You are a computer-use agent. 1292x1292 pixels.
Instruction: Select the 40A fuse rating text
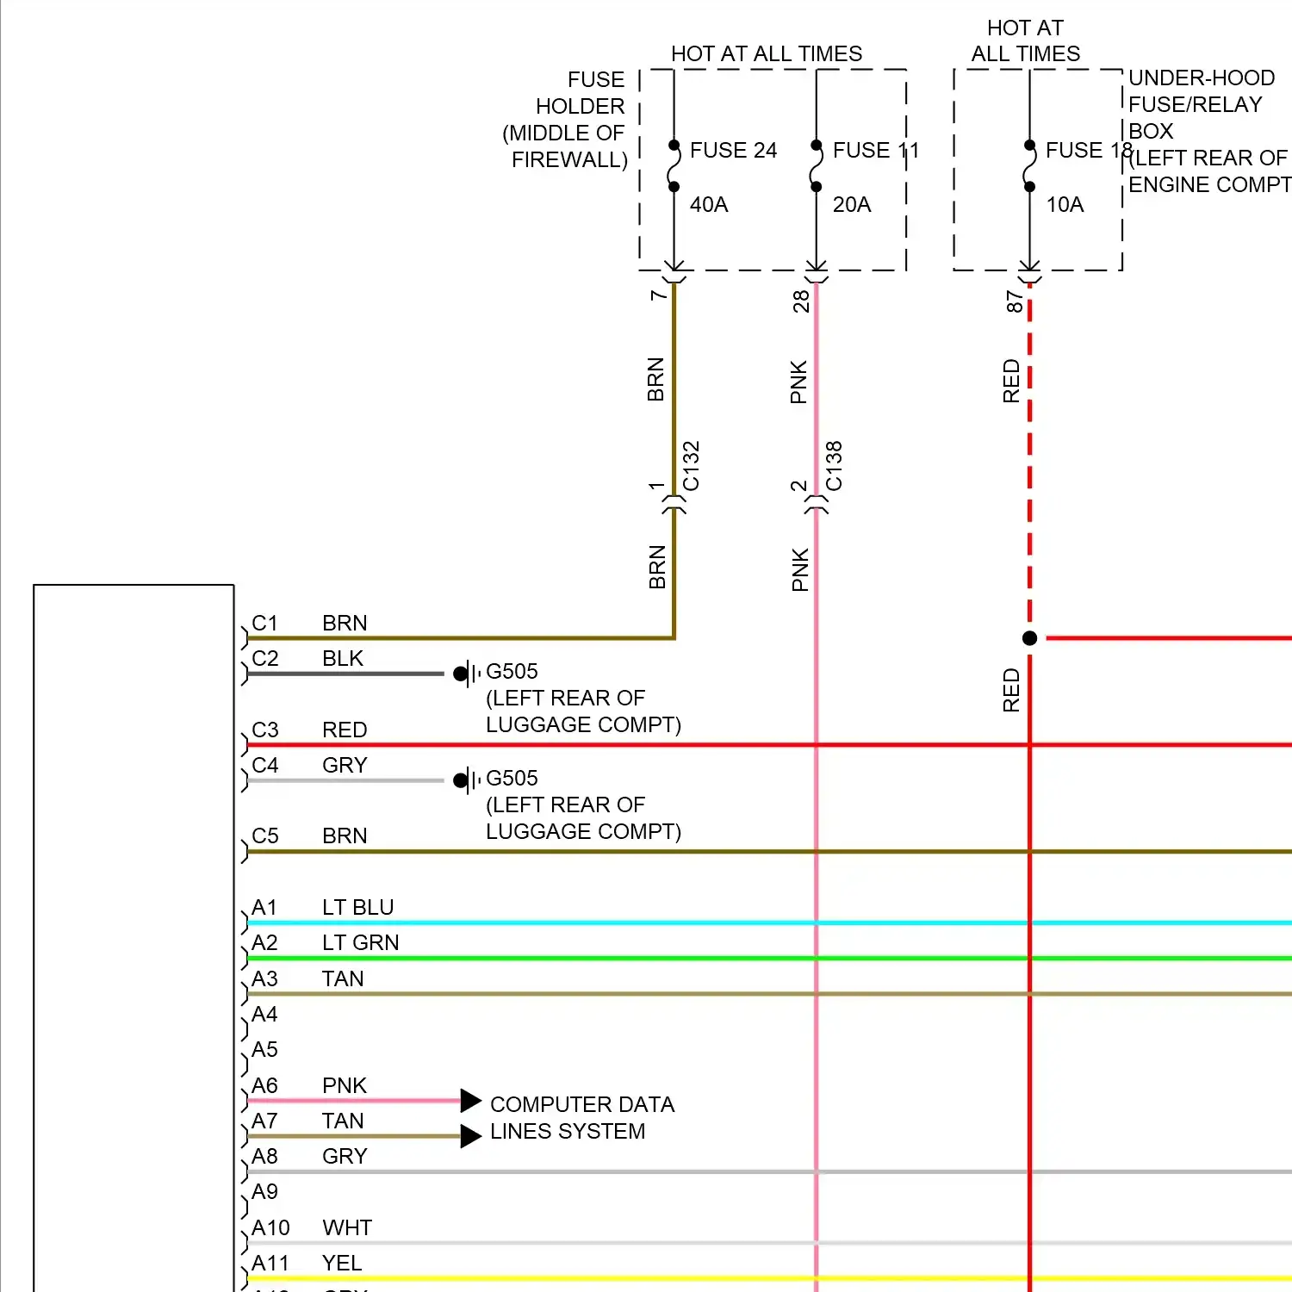709,204
